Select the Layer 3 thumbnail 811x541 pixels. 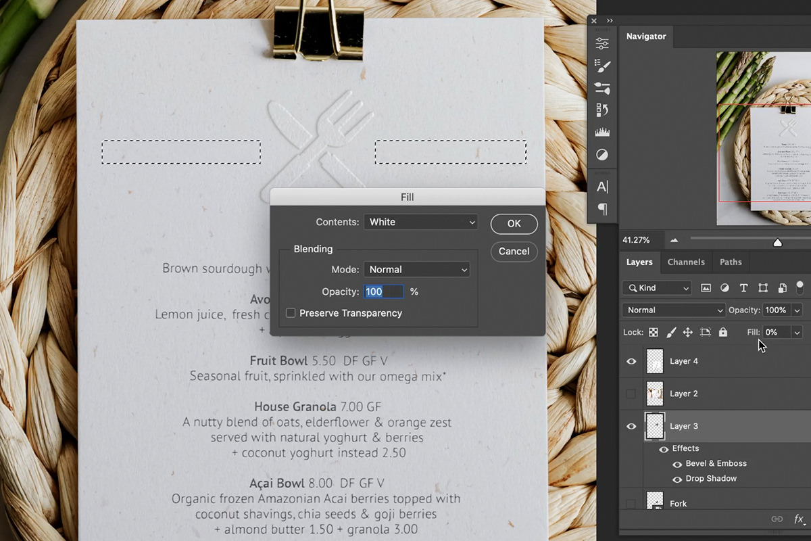coord(654,426)
